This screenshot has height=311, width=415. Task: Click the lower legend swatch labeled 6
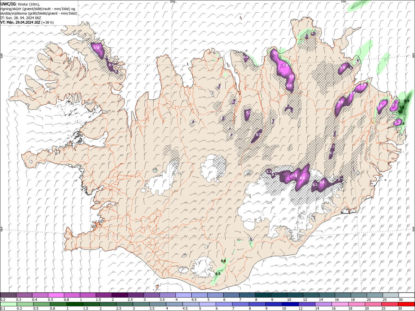pos(224,304)
